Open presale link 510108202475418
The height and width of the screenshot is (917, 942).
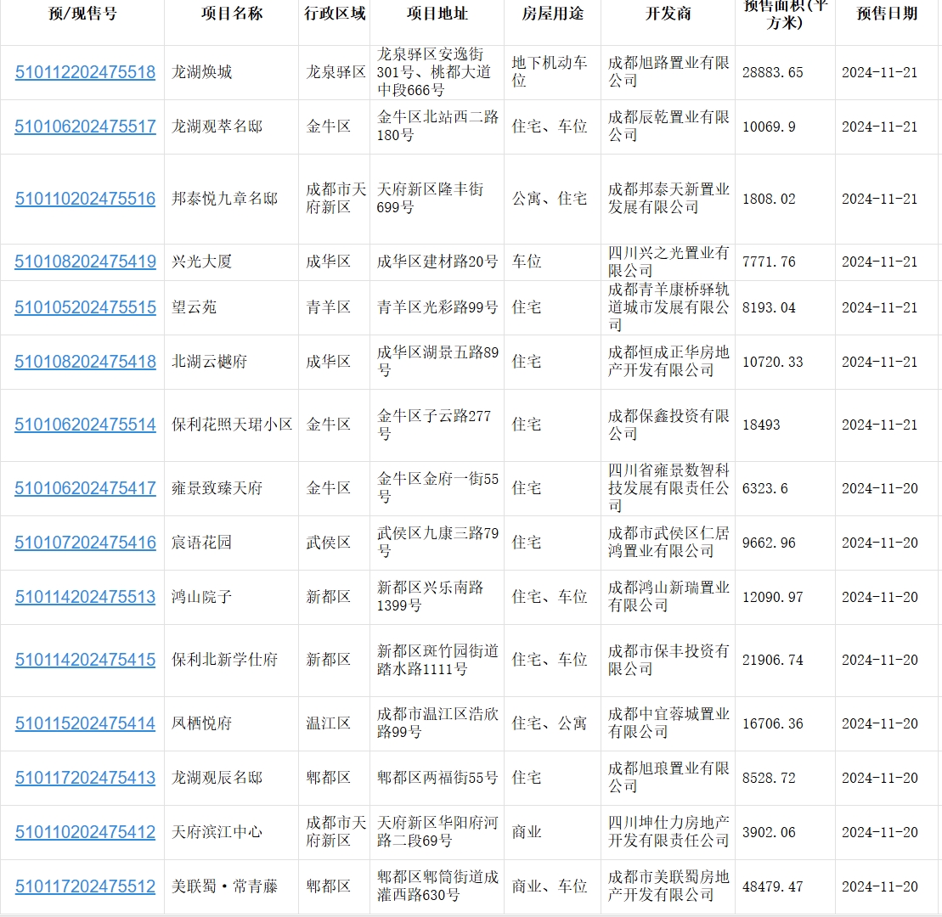pyautogui.click(x=85, y=362)
